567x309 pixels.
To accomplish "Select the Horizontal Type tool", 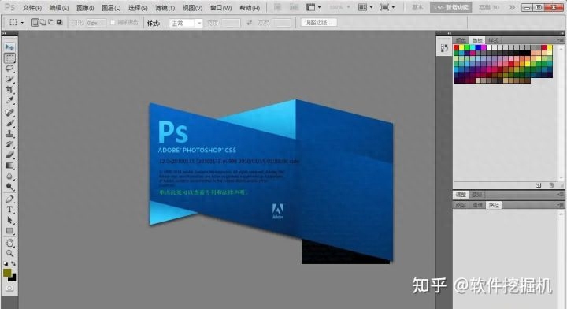I will point(9,210).
